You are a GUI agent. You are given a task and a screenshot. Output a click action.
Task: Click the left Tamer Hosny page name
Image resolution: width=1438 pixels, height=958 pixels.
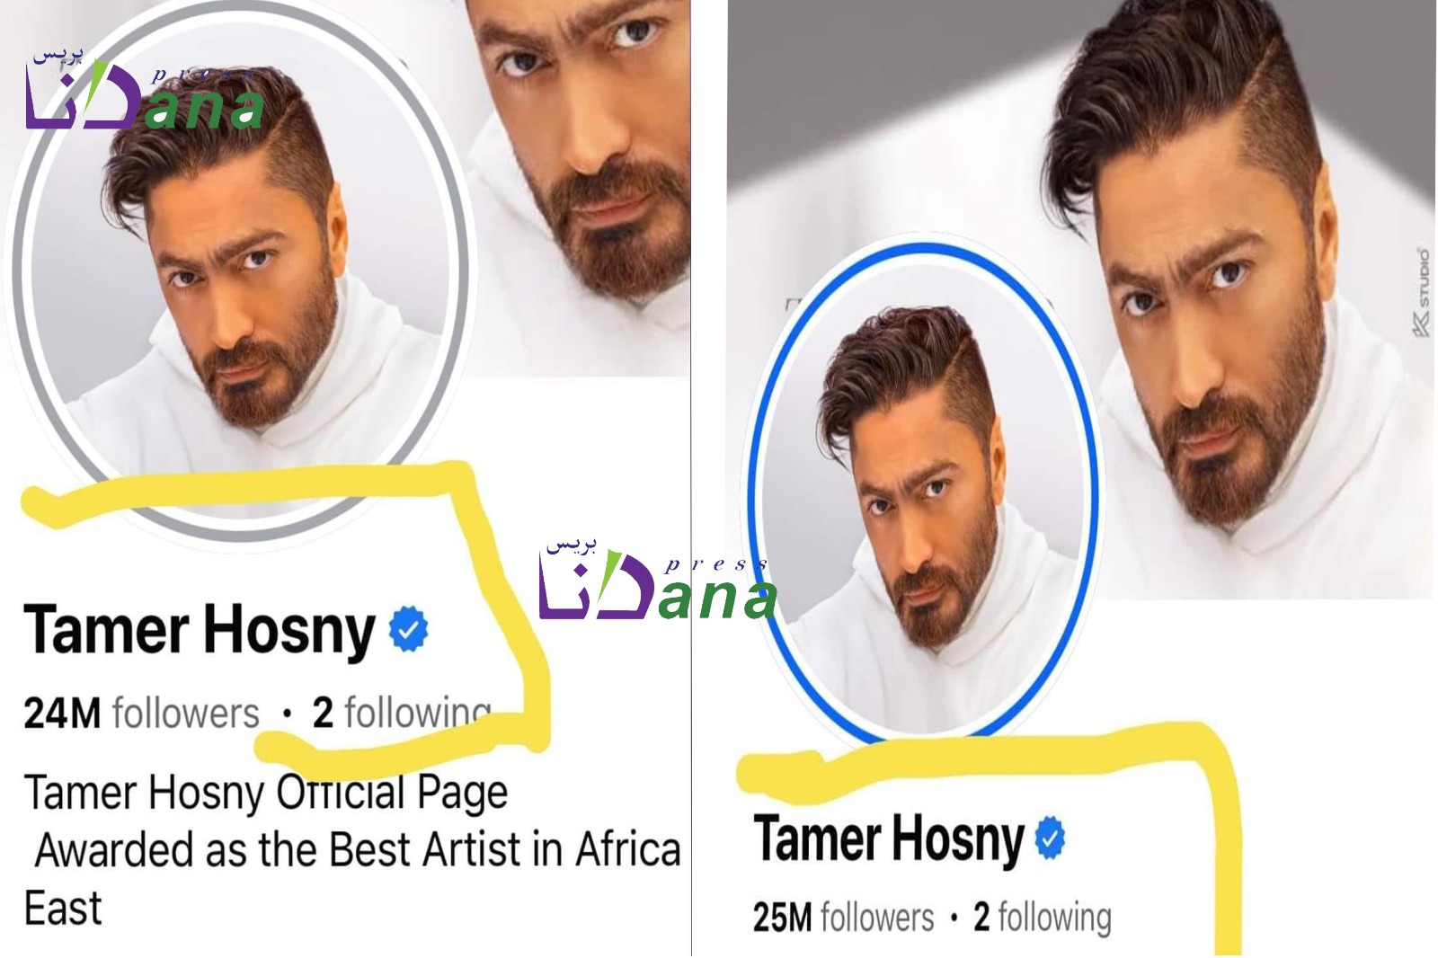(x=200, y=630)
